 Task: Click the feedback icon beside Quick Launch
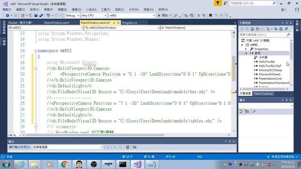click(x=225, y=3)
